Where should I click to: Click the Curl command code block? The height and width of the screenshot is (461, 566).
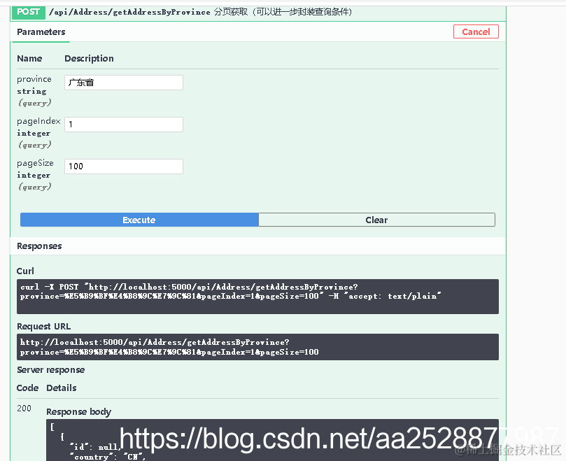pos(257,297)
